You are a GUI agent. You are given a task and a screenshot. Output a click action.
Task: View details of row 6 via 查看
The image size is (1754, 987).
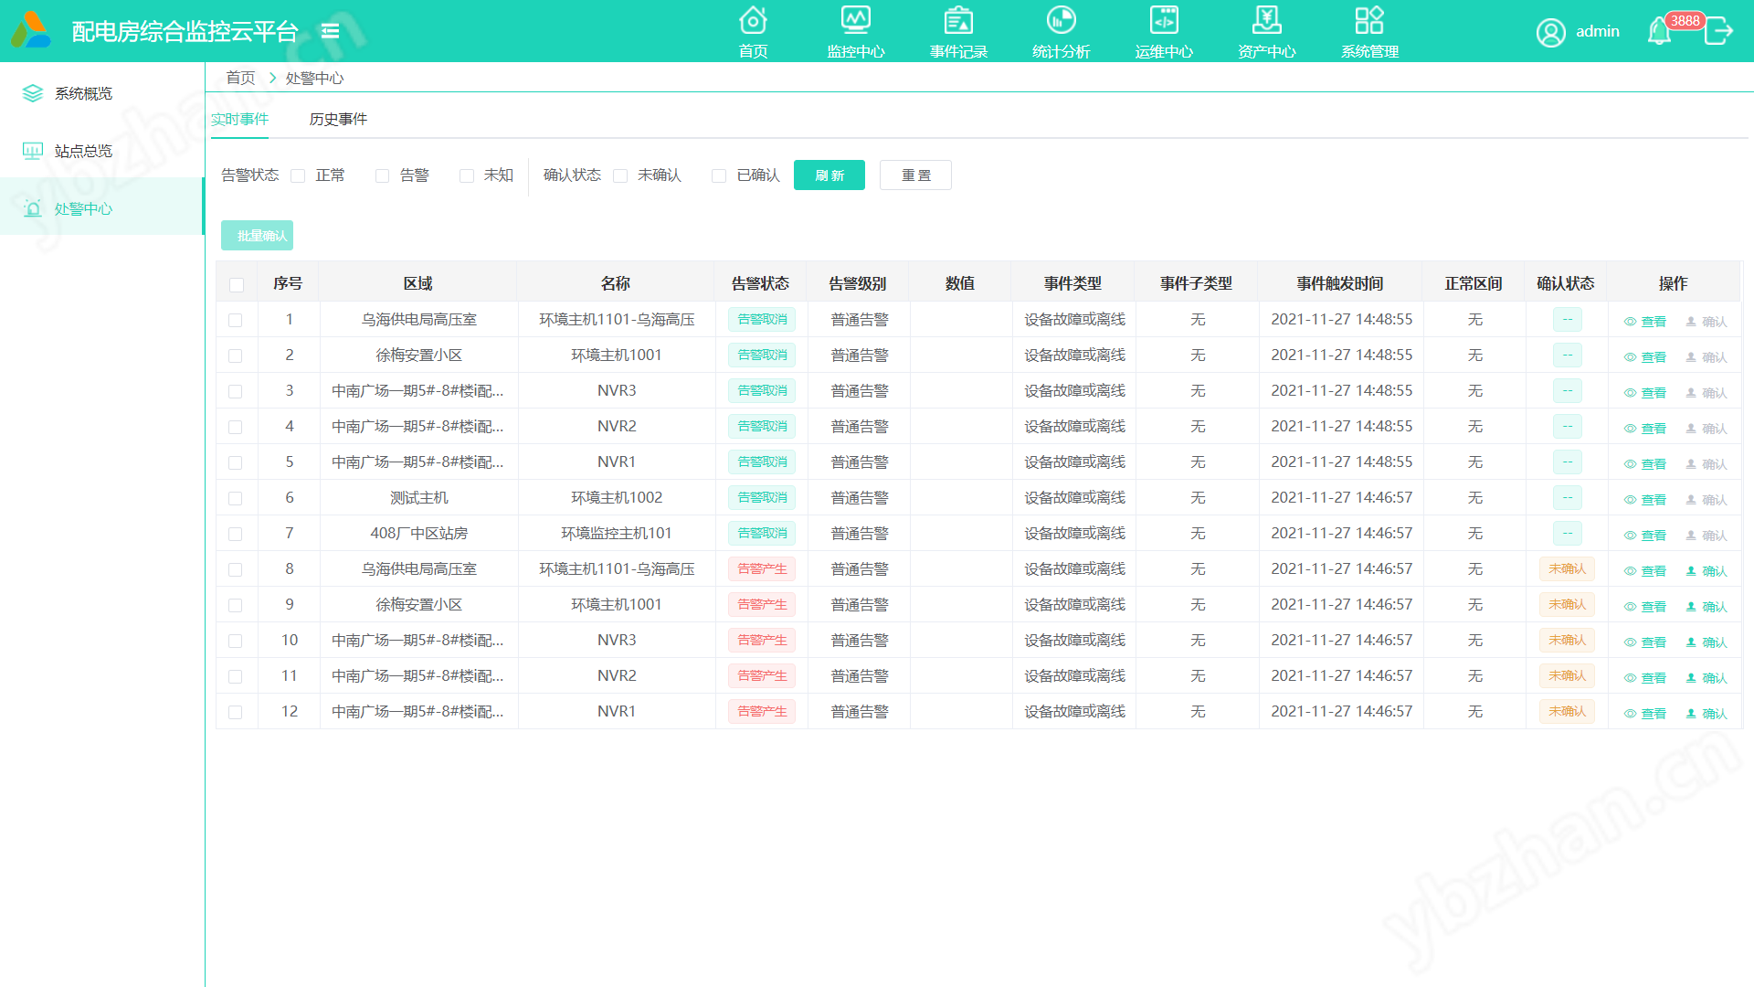(1645, 499)
